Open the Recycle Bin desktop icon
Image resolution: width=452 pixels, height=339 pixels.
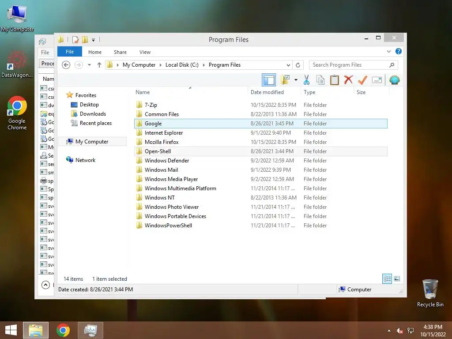click(430, 293)
